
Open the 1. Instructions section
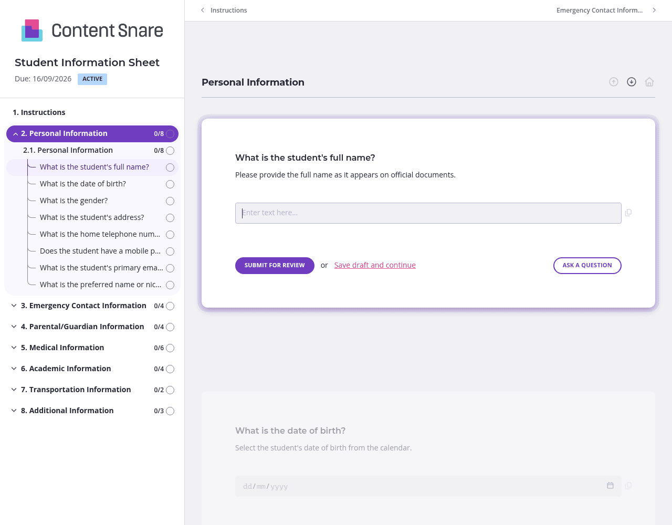point(39,112)
